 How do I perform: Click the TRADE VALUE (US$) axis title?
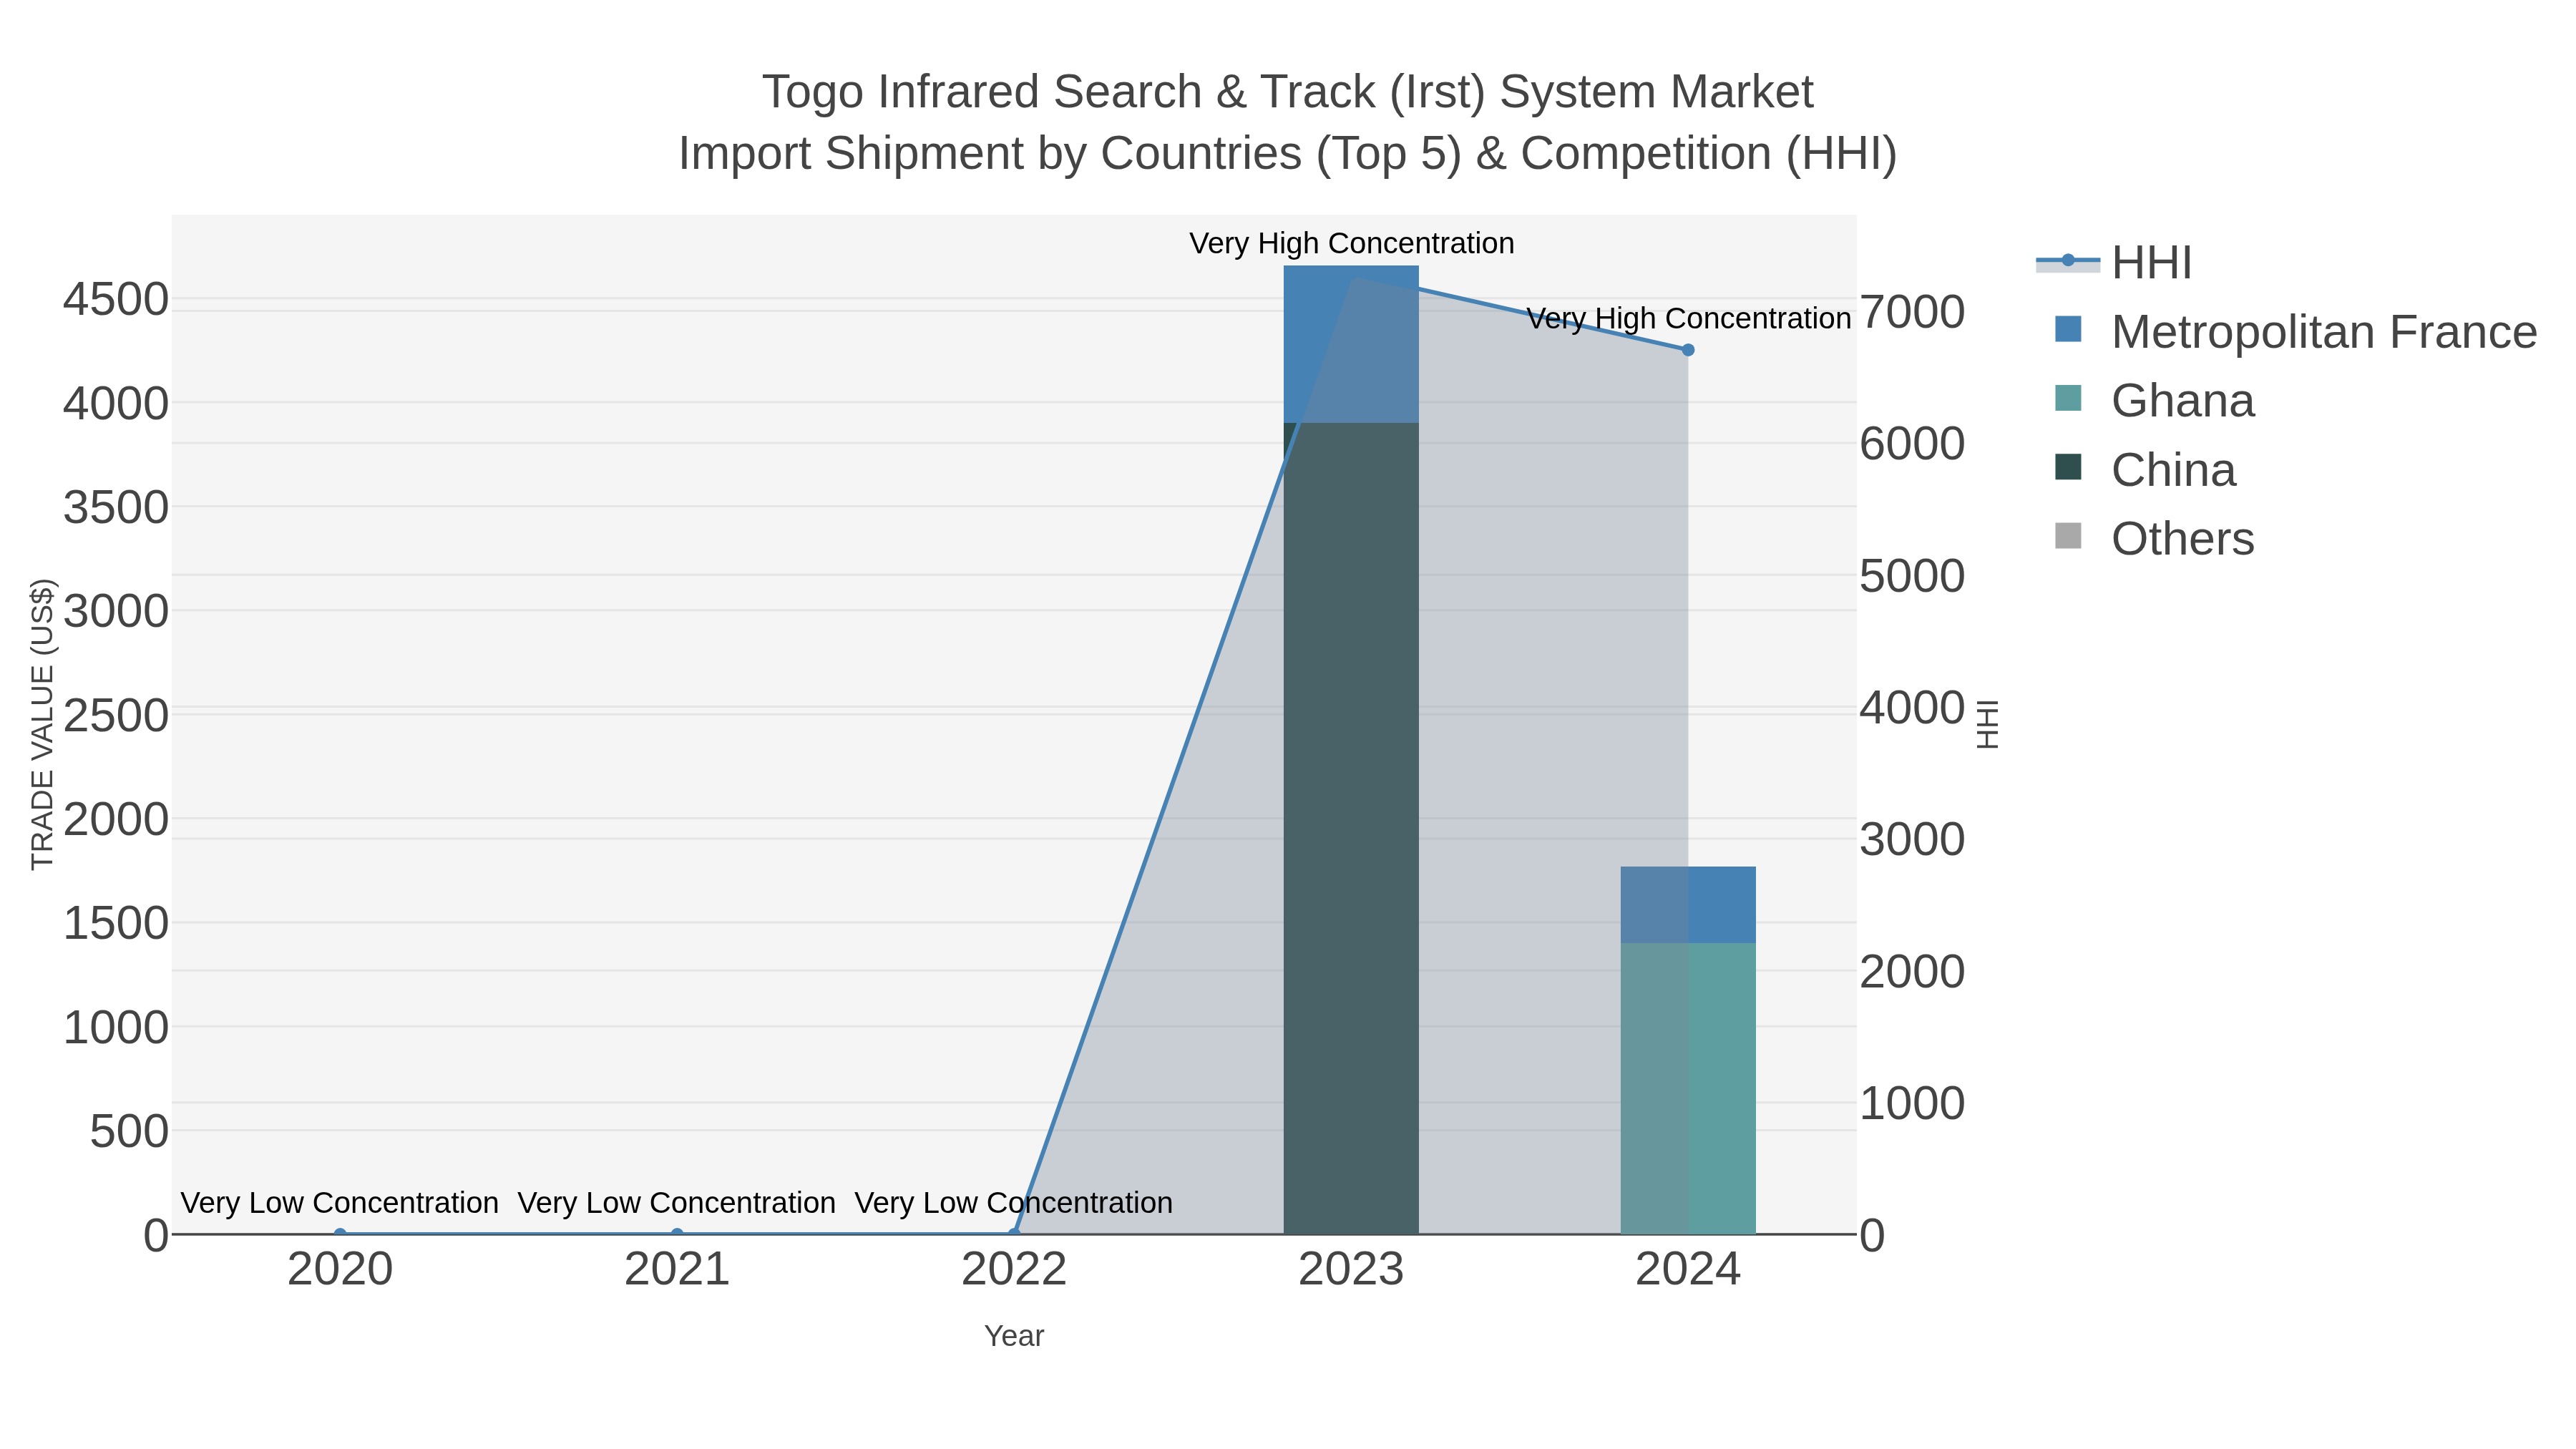(42, 724)
